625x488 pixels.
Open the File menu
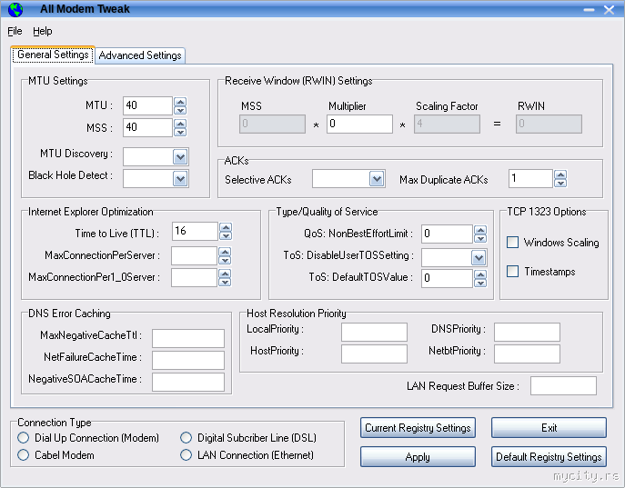click(15, 31)
